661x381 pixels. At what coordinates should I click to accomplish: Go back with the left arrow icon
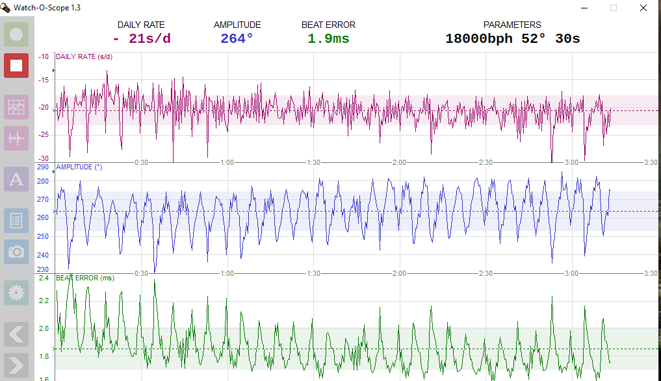(x=16, y=334)
